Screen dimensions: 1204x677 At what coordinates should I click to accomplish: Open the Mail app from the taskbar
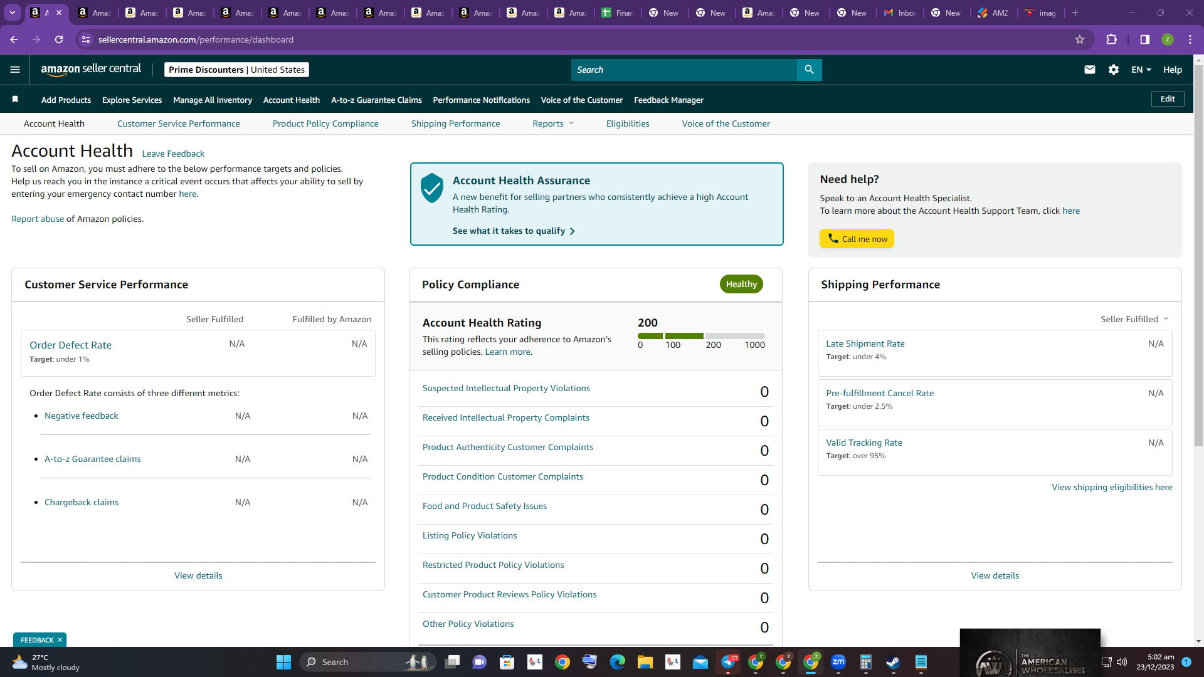[700, 662]
